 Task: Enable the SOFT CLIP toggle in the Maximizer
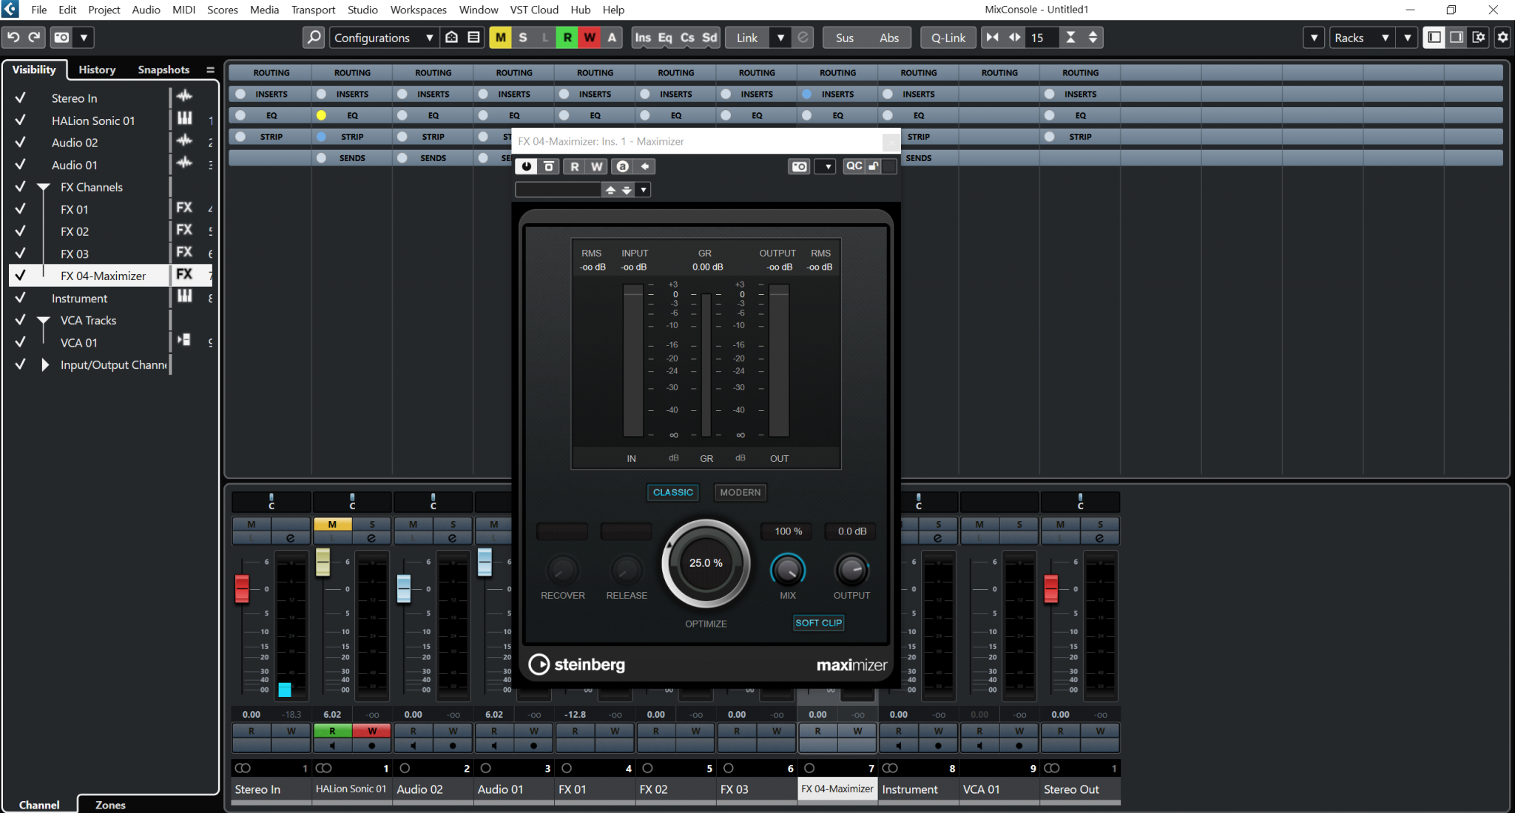[x=818, y=623]
